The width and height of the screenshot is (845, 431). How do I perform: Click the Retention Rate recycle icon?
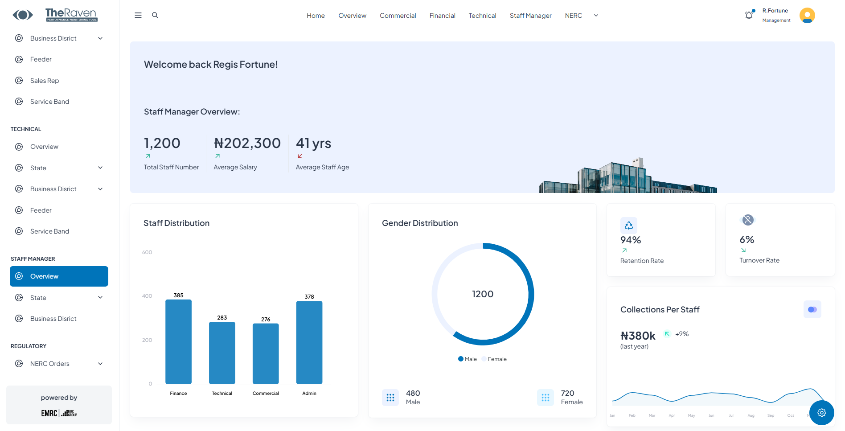[628, 226]
